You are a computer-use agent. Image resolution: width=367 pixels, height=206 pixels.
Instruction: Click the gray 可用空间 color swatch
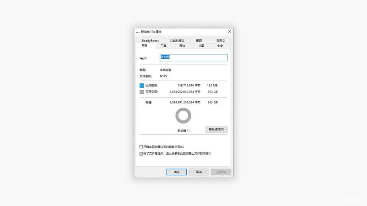tap(142, 92)
